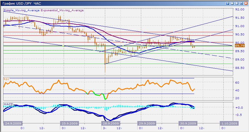Click the pause icon in title bar

233,3
